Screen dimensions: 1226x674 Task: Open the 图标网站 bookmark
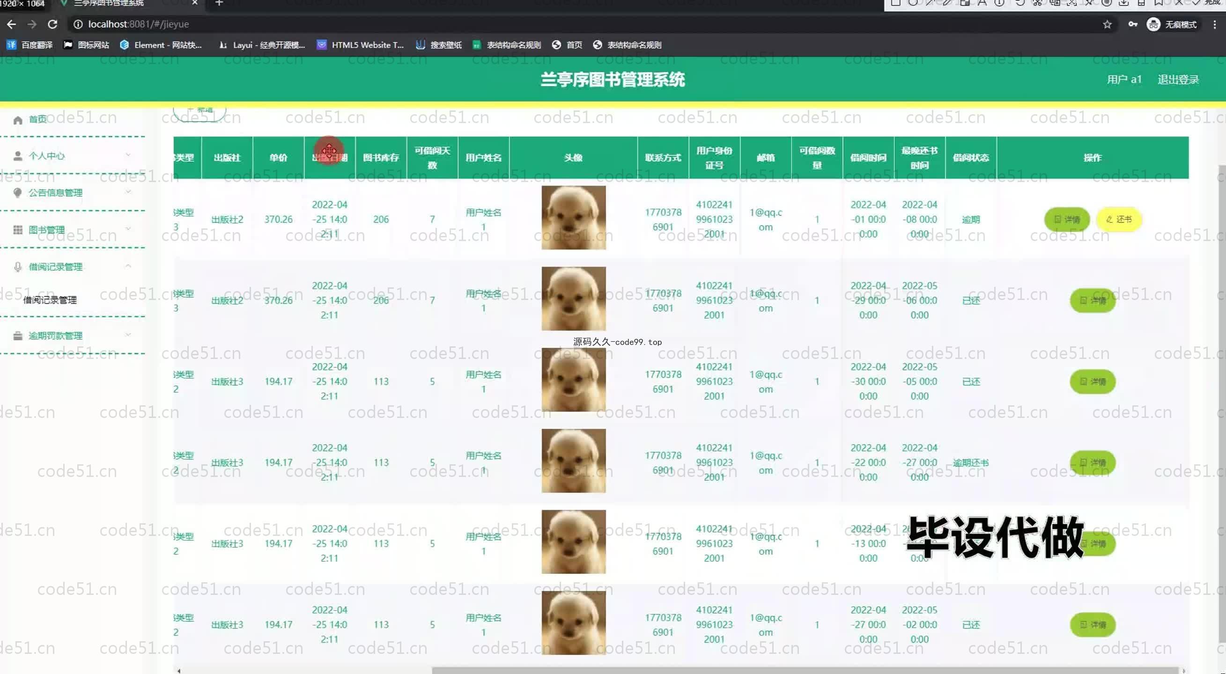click(x=87, y=45)
